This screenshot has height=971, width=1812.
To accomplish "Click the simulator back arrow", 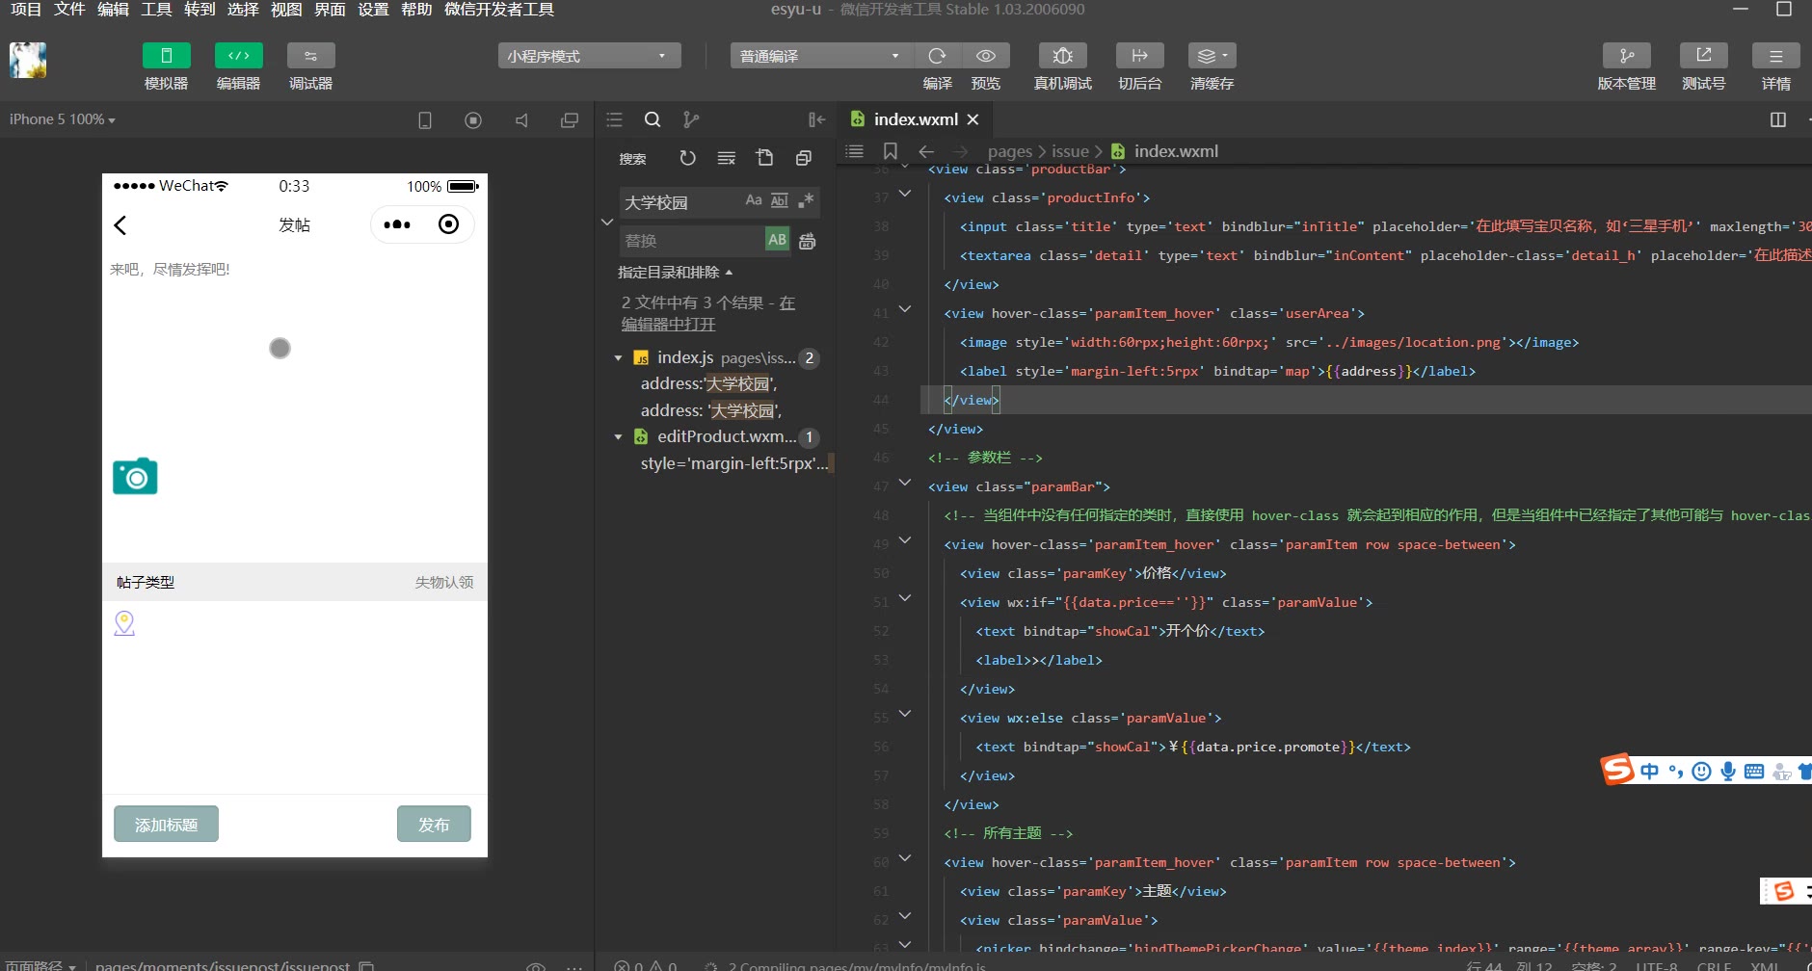I will click(120, 225).
